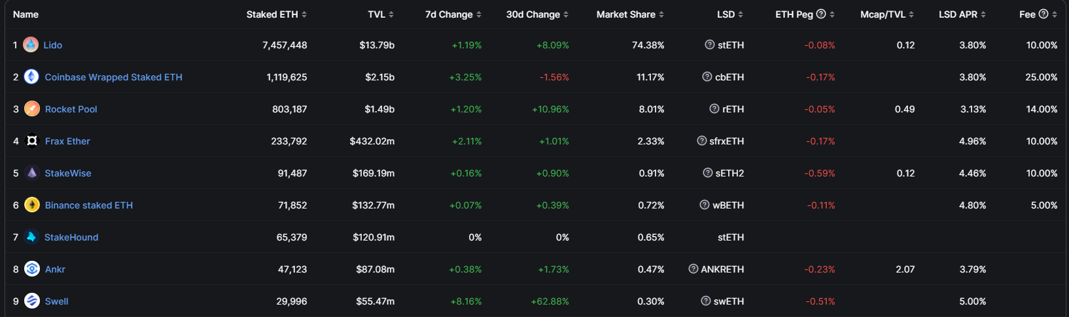Click the Ankr protocol name link
Screen dimensions: 1069x317
point(55,269)
